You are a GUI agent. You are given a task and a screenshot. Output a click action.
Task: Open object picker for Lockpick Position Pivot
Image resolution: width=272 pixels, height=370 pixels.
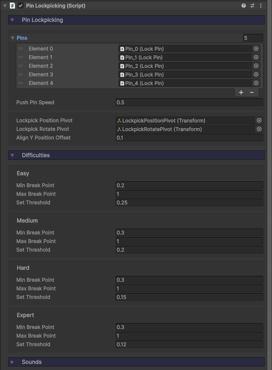click(259, 121)
